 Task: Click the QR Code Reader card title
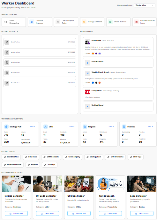76,196
